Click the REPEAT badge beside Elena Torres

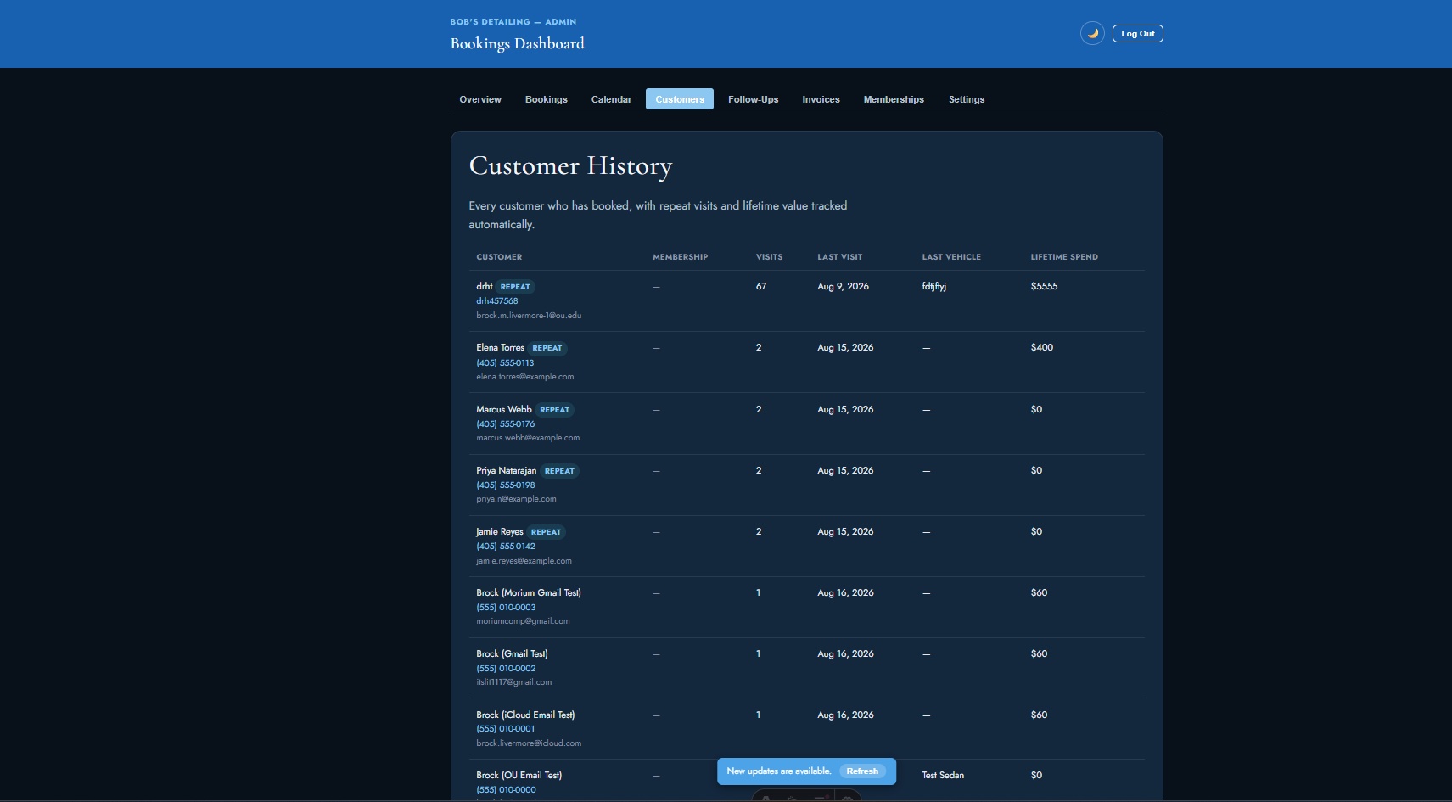click(547, 348)
